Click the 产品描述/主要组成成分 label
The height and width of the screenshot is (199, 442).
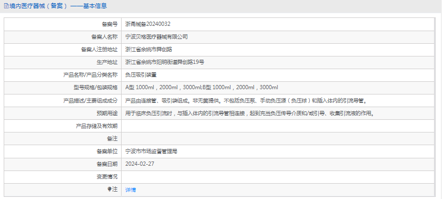[90, 100]
